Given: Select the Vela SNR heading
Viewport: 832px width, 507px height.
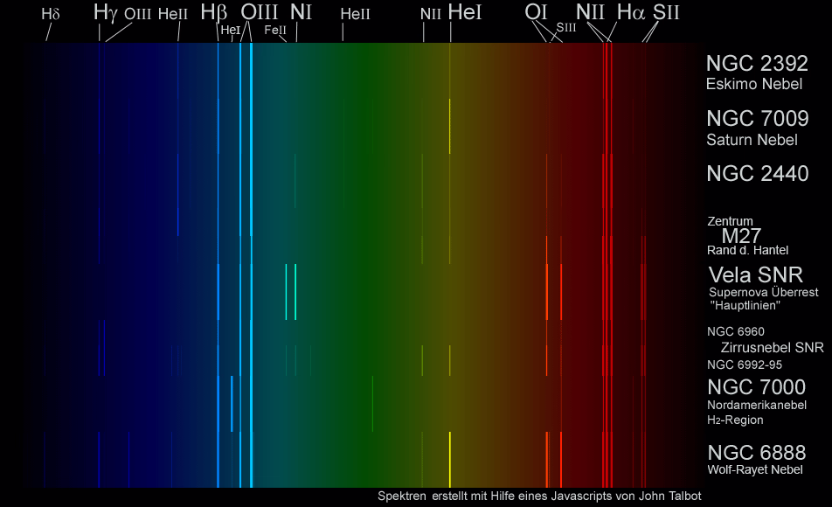Looking at the screenshot, I should (x=755, y=274).
